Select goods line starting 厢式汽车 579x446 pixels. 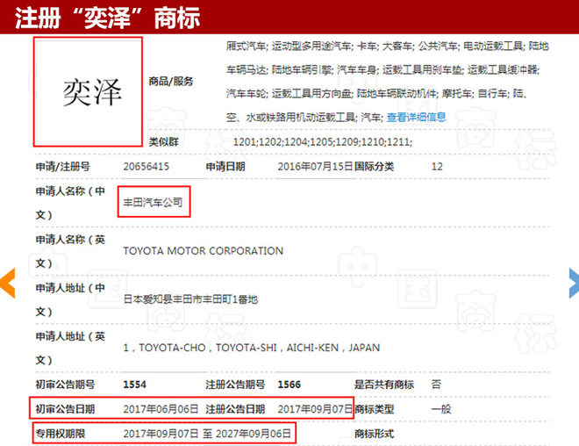coord(388,47)
